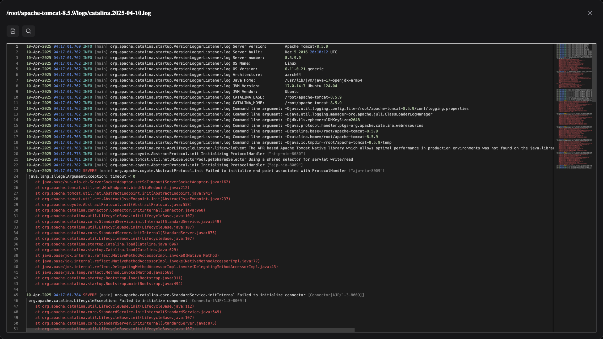Click the StandardServer.initInternal line 34
The image size is (603, 339).
tap(126, 233)
